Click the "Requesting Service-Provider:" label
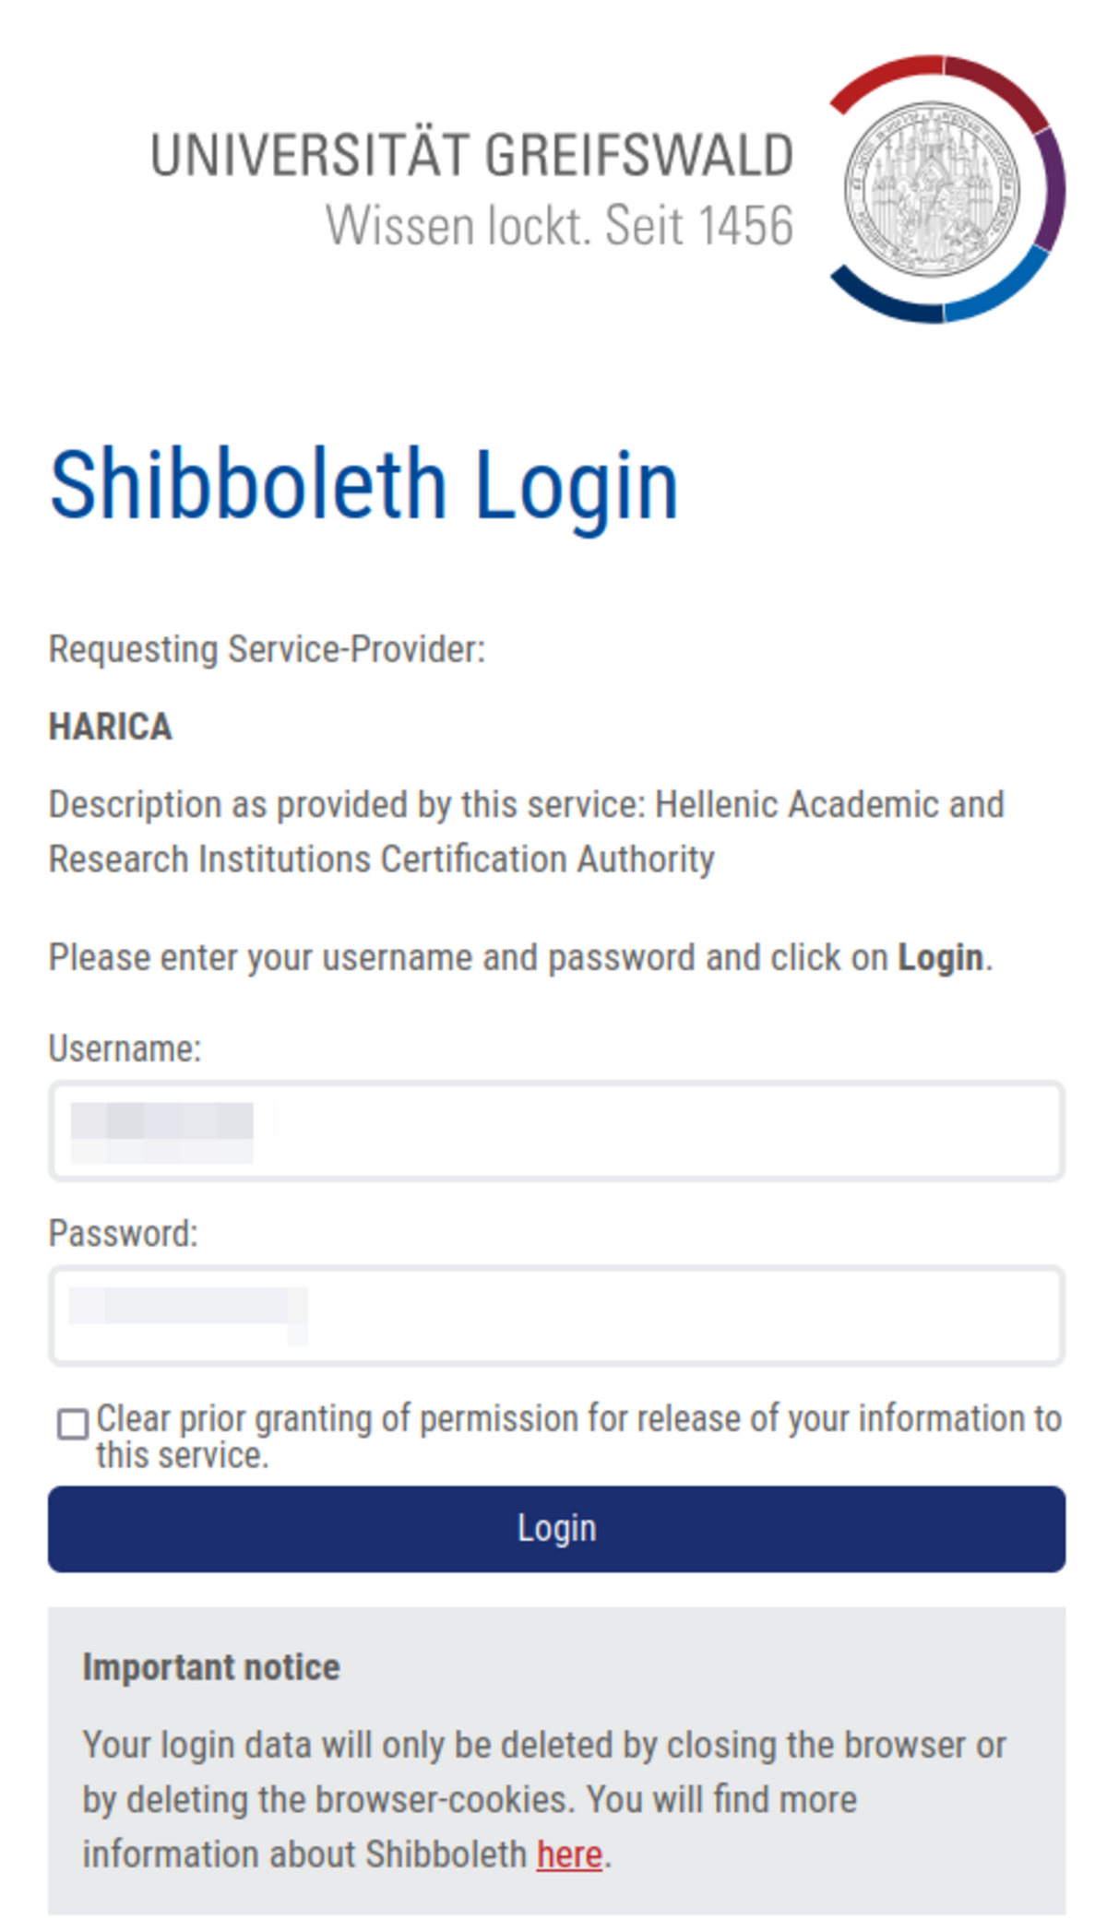Viewport: 1107px width, 1931px height. pos(267,649)
